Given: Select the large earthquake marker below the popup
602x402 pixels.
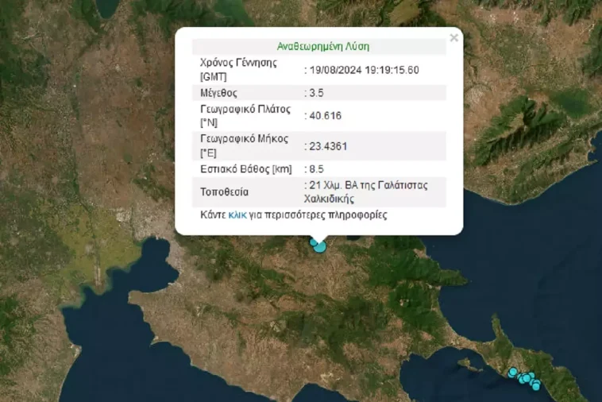Looking at the screenshot, I should click(320, 246).
